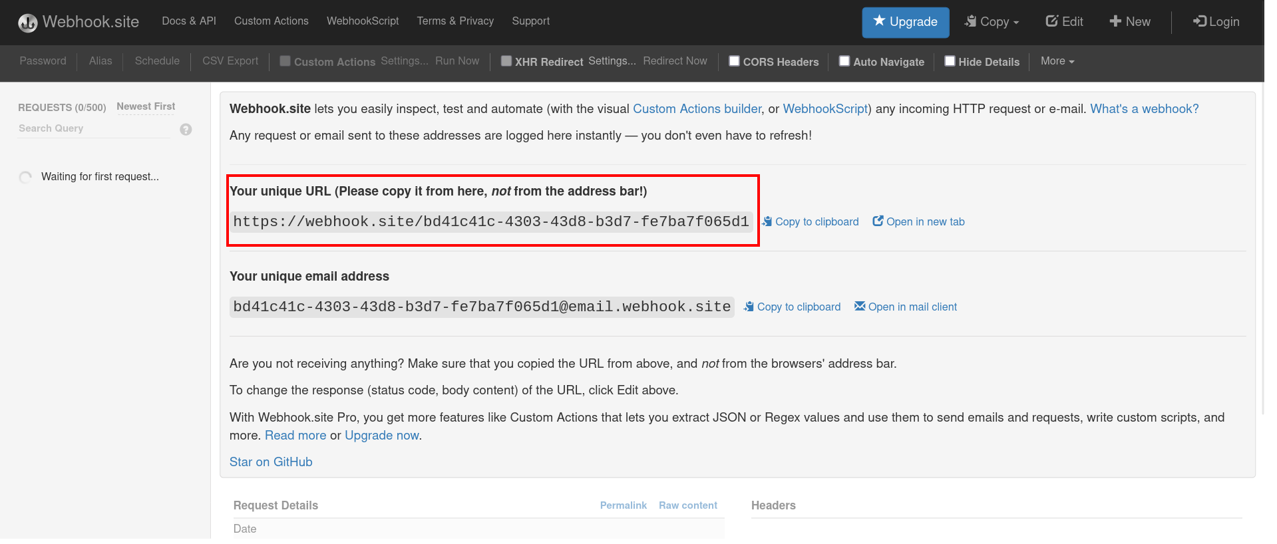The width and height of the screenshot is (1277, 544).
Task: Open Terms & Privacy page
Action: [x=455, y=21]
